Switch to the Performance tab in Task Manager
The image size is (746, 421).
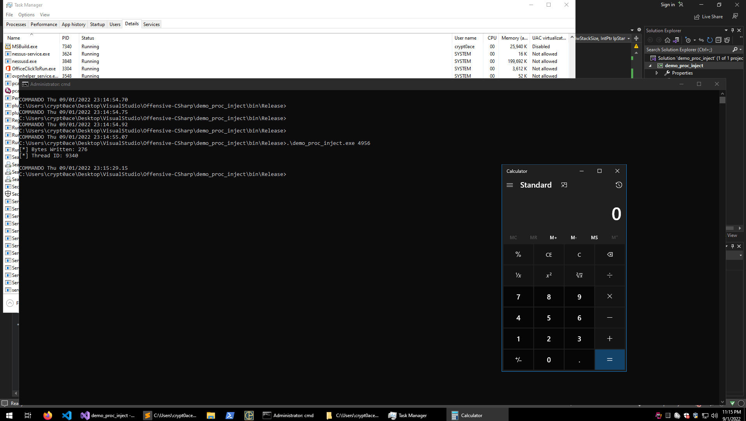[x=44, y=24]
